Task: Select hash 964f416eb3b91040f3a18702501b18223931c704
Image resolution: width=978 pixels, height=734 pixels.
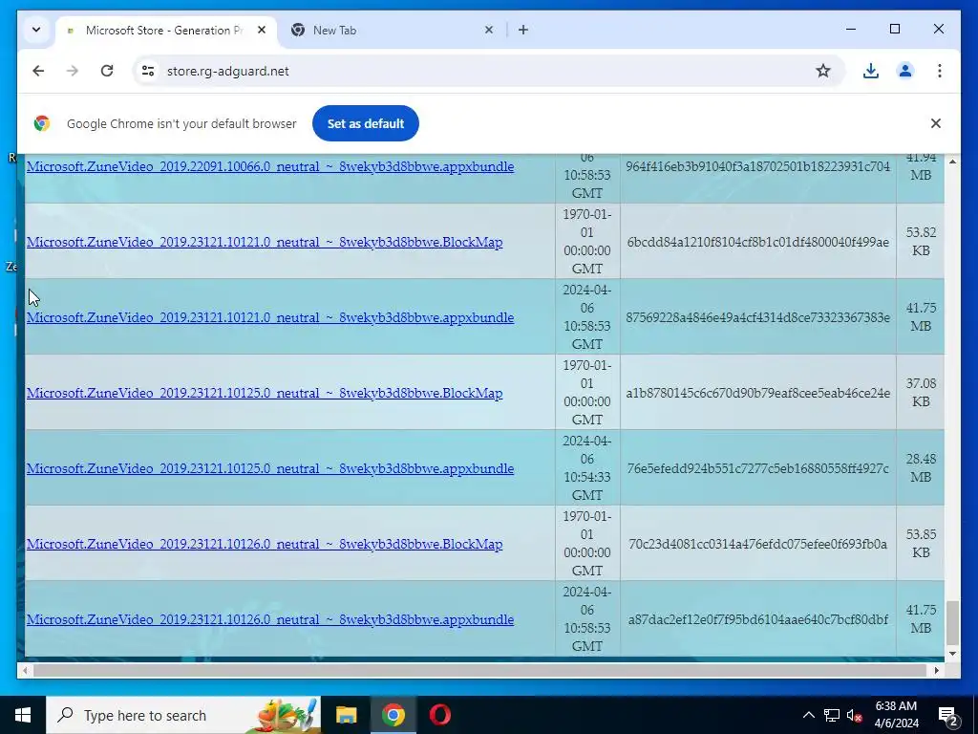Action: pyautogui.click(x=757, y=166)
